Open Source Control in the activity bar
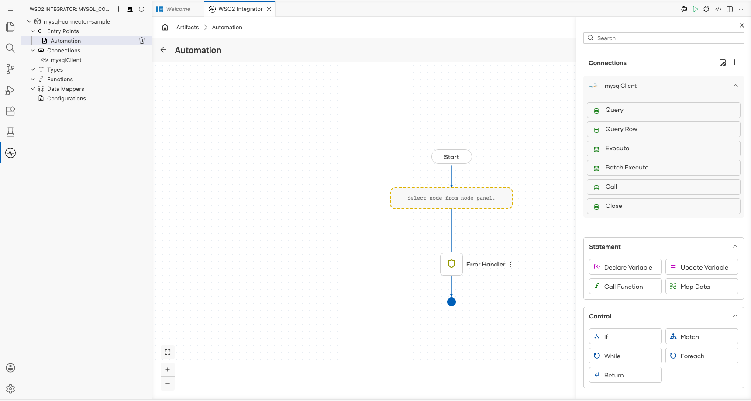 point(10,69)
